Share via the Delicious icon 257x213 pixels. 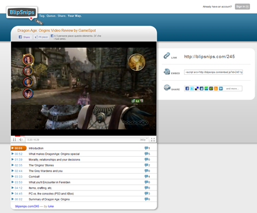(x=196, y=89)
